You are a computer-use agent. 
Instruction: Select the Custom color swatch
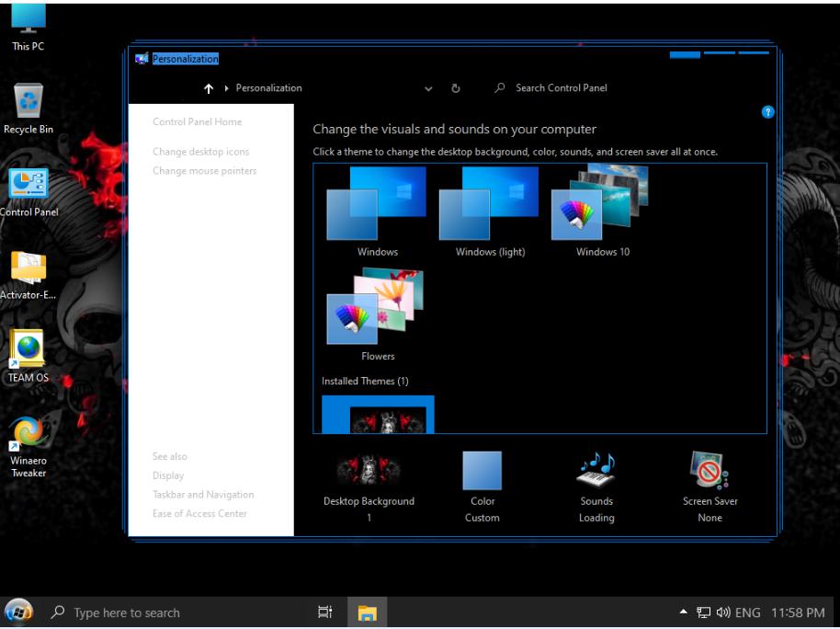[482, 469]
